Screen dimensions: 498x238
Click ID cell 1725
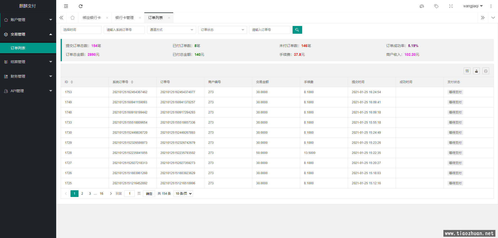pyautogui.click(x=68, y=183)
